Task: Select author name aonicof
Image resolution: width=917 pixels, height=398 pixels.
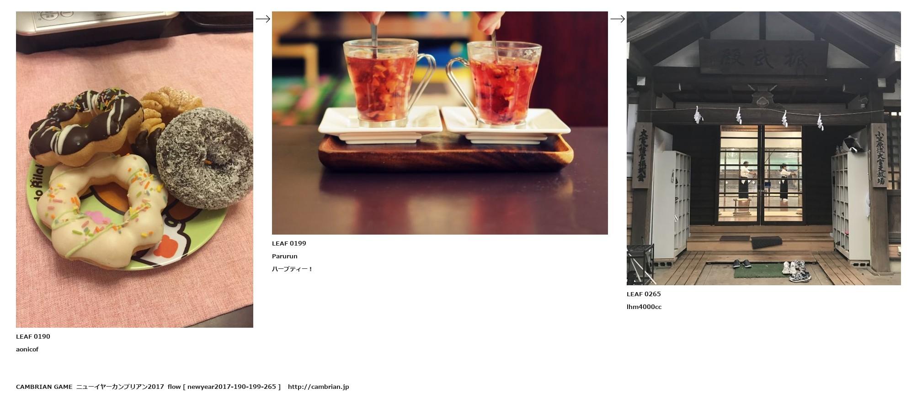Action: pyautogui.click(x=27, y=349)
